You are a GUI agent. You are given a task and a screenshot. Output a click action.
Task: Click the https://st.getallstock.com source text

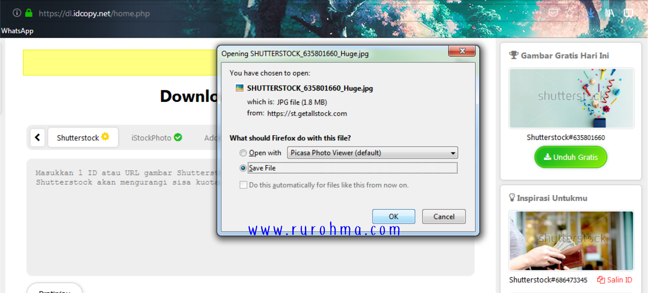pos(307,114)
